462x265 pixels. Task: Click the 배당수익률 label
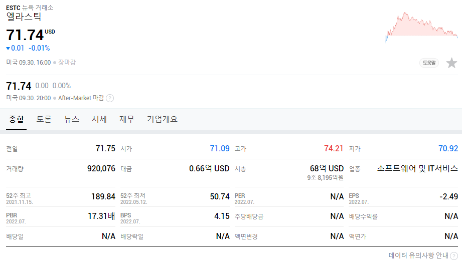tap(363, 217)
